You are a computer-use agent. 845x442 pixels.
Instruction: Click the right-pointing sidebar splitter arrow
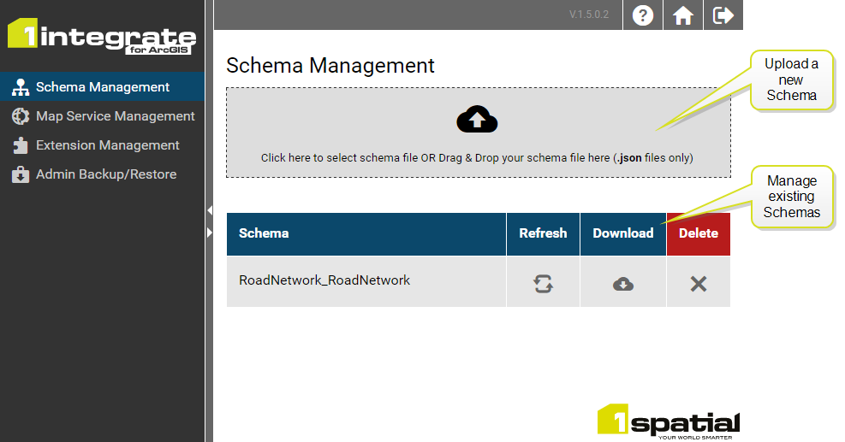tap(209, 232)
